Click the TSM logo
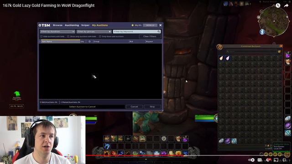Image resolution: width=292 pixels, height=164 pixels. [44, 25]
